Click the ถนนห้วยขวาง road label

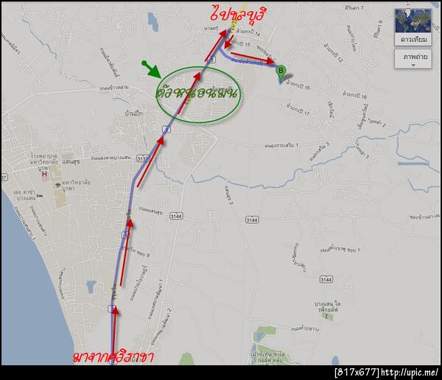305,328
